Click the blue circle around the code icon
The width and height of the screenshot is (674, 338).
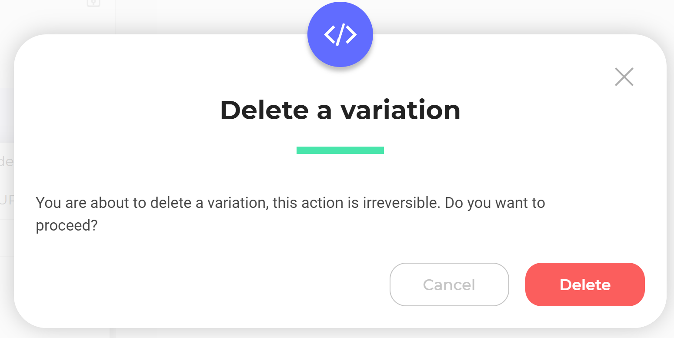340,34
